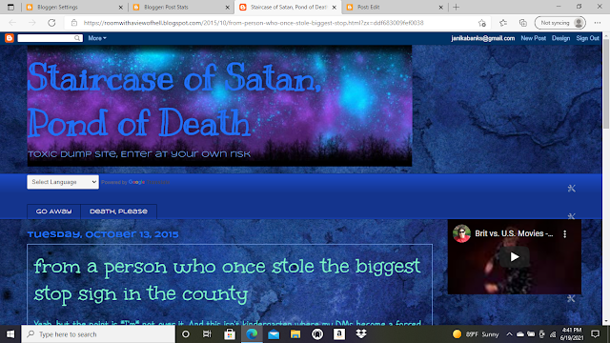Go back to previous page
This screenshot has height=343, width=610.
pyautogui.click(x=12, y=23)
